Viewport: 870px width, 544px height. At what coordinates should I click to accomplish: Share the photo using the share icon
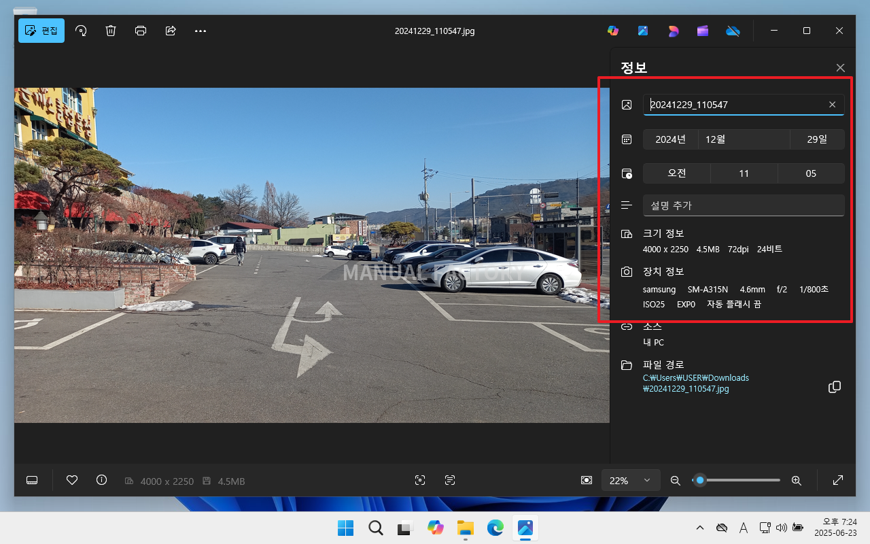pyautogui.click(x=171, y=31)
